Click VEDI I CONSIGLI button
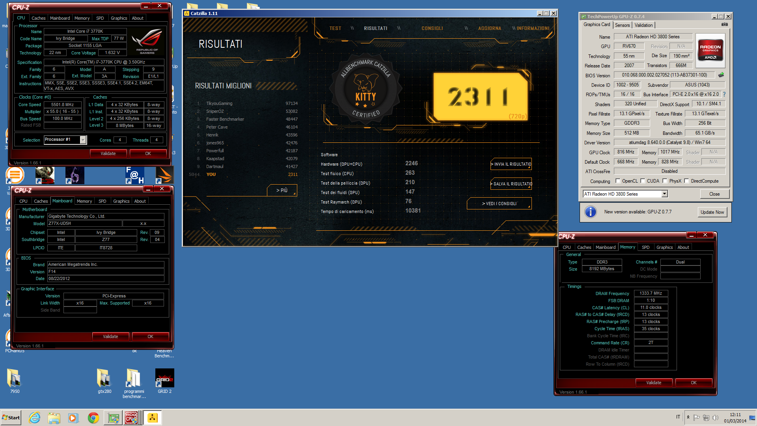Viewport: 757px width, 426px height. click(x=499, y=204)
